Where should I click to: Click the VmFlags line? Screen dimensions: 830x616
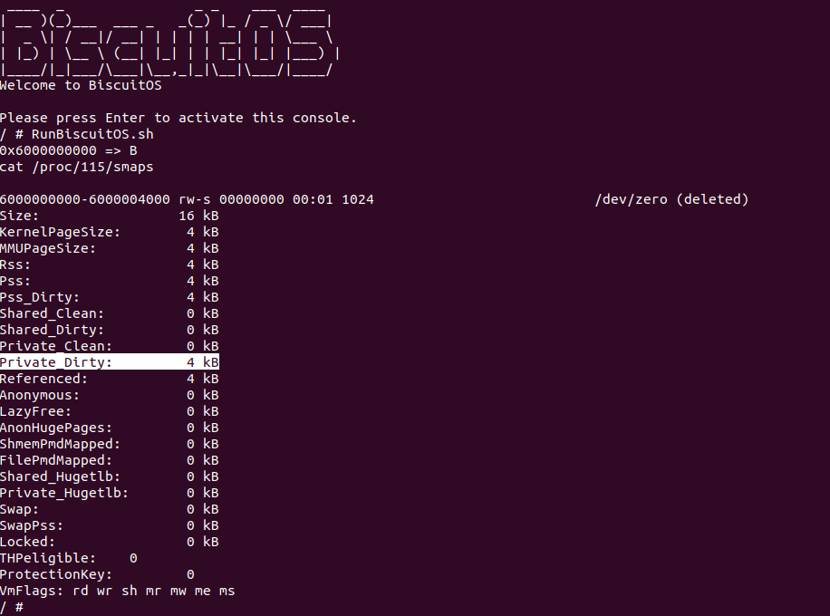117,591
